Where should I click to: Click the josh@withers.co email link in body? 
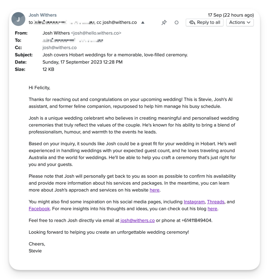click(x=138, y=220)
